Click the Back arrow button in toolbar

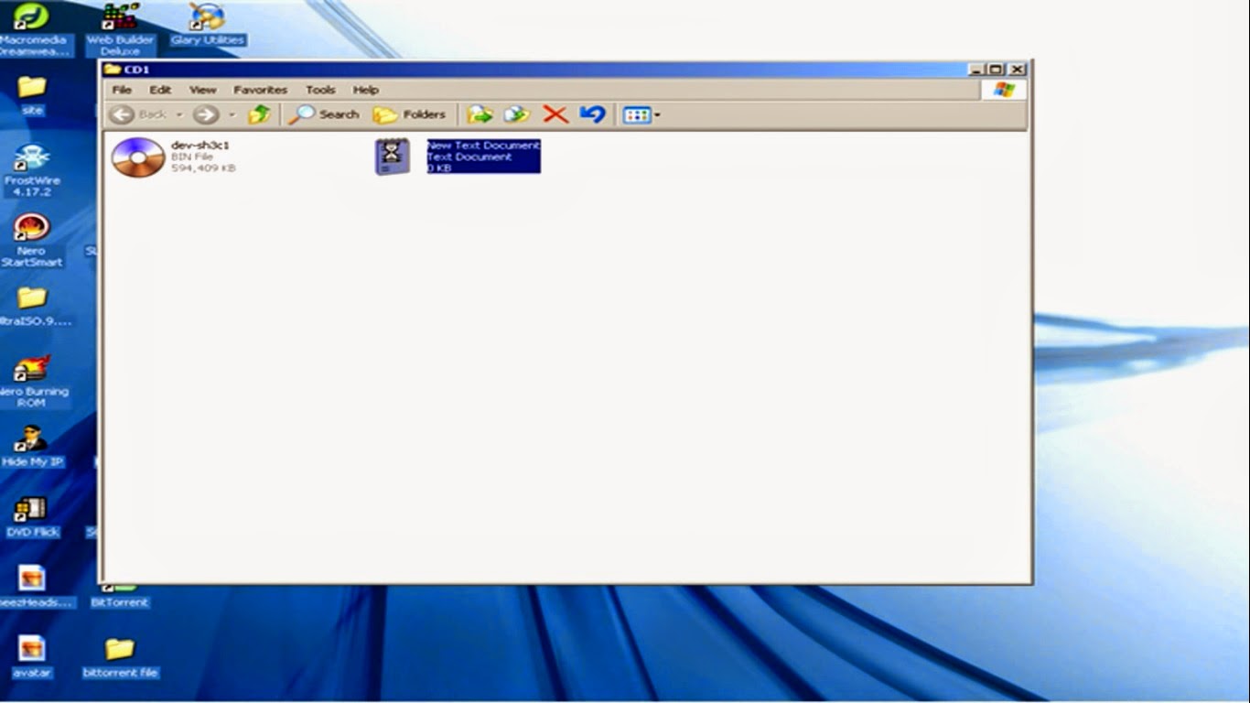pos(123,114)
